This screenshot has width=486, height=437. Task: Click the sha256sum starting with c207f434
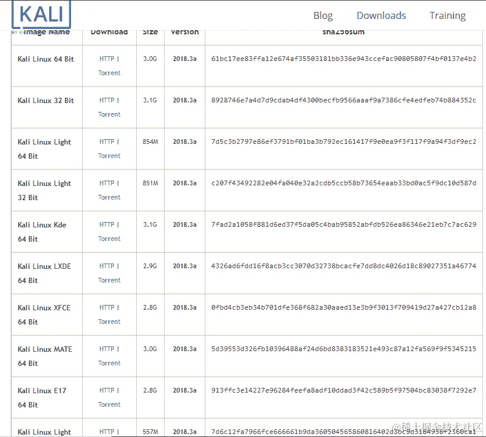pos(344,183)
